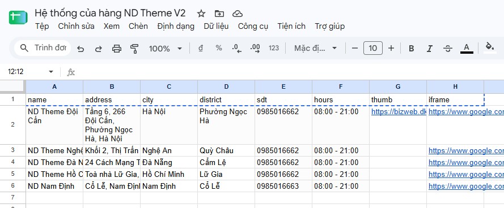Select cell containing 'ND Nam Định'

point(54,186)
